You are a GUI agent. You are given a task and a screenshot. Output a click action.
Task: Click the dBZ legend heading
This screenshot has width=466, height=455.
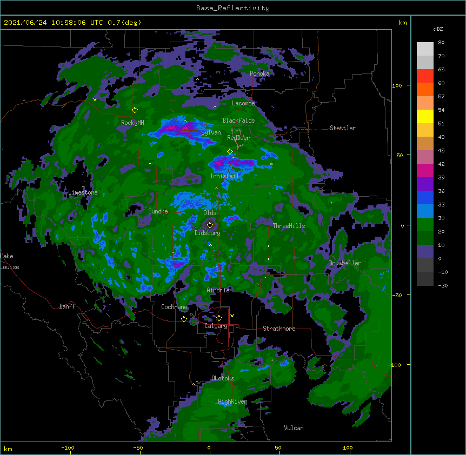pyautogui.click(x=438, y=29)
